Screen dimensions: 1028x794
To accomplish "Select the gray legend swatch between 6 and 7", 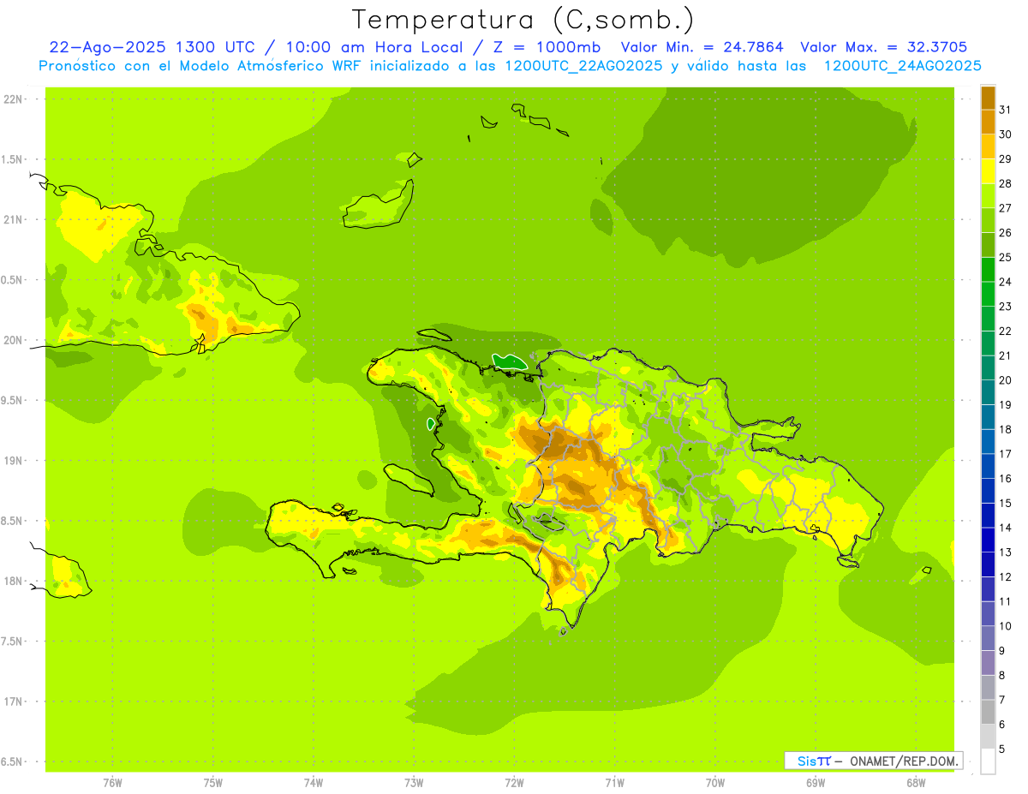I will 988,712.
